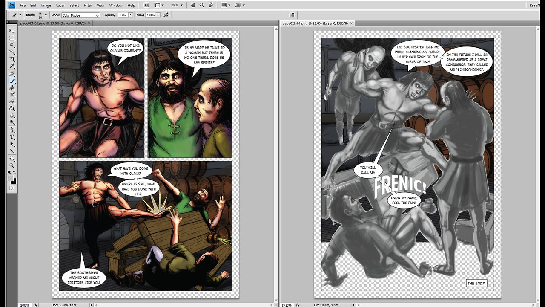The width and height of the screenshot is (545, 307).
Task: Open the View menu
Action: (x=100, y=5)
